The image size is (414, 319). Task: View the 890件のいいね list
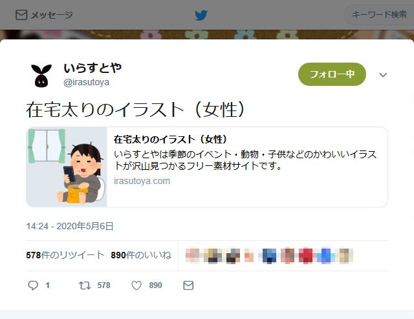point(141,255)
